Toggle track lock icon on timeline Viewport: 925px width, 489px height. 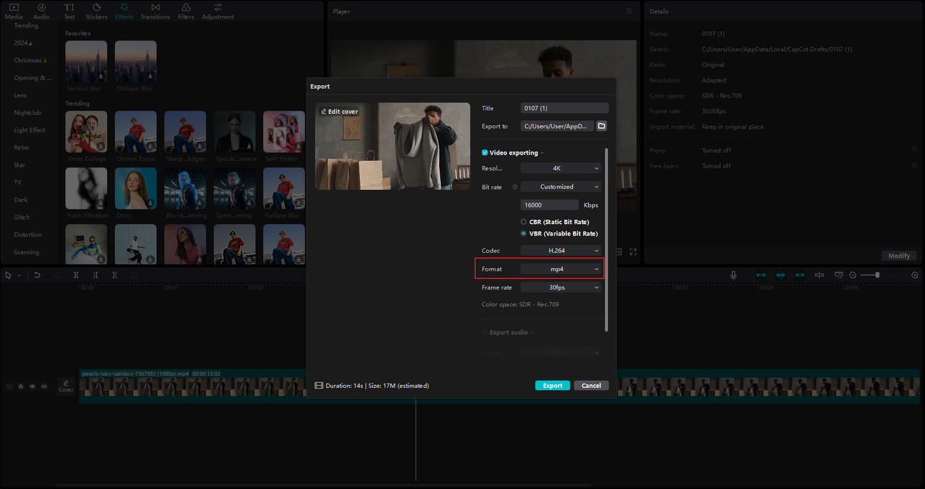coord(20,386)
